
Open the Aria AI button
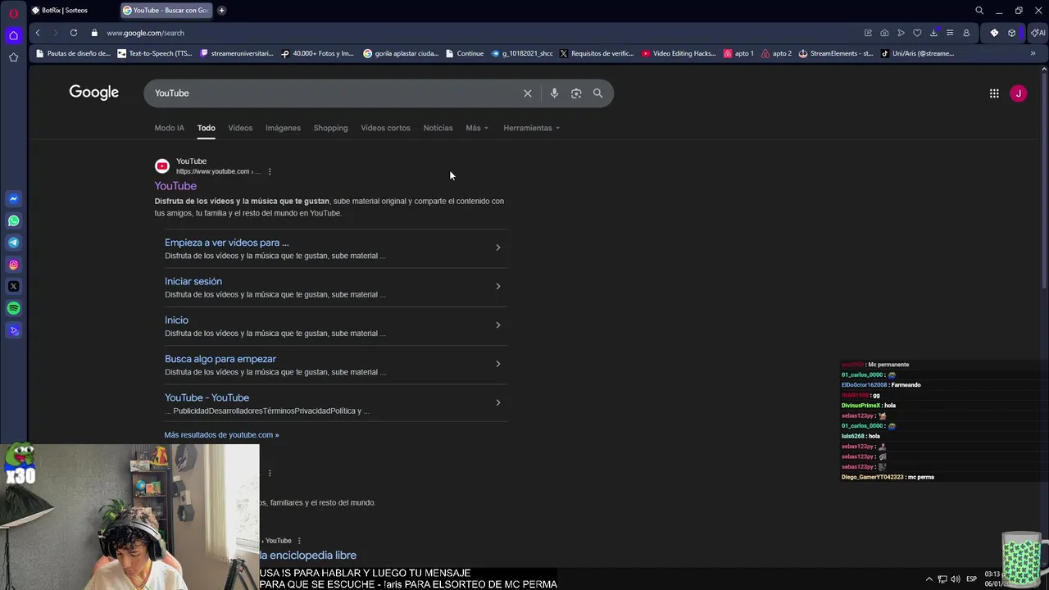point(1038,33)
